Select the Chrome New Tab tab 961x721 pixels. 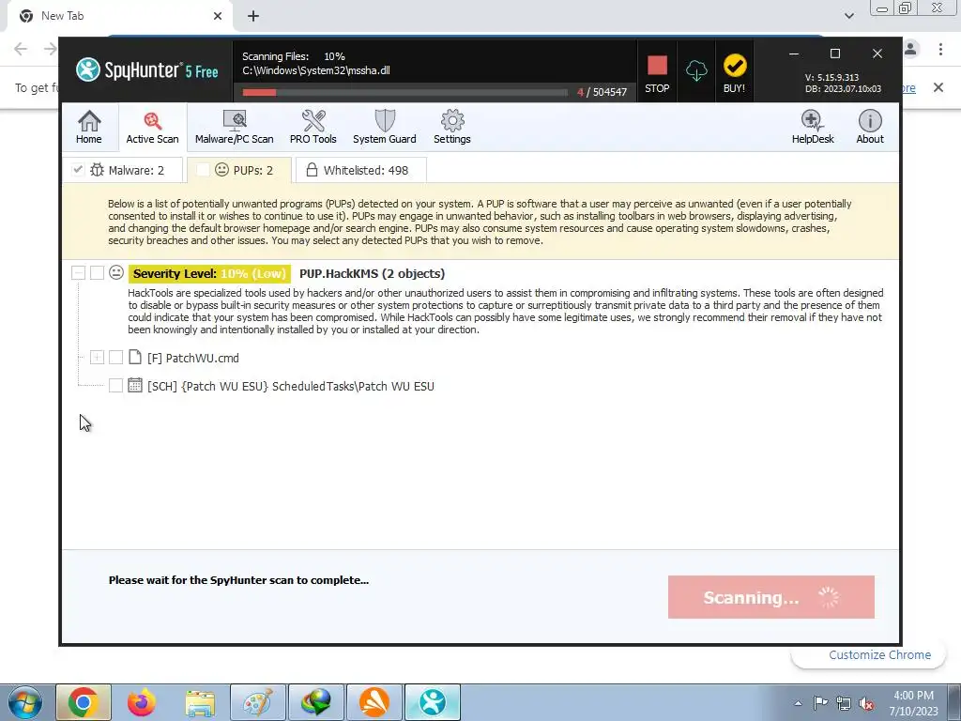click(x=119, y=16)
